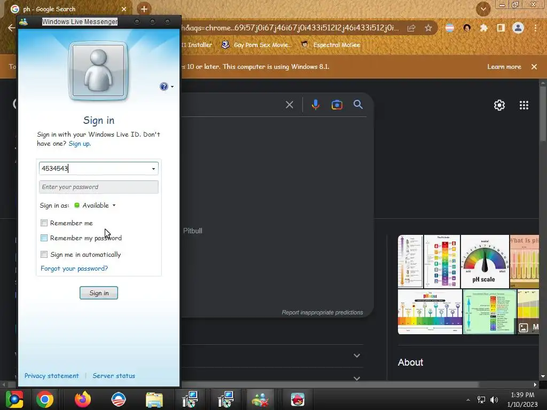Open Chrome extensions puzzle icon
The height and width of the screenshot is (410, 547).
[x=483, y=28]
